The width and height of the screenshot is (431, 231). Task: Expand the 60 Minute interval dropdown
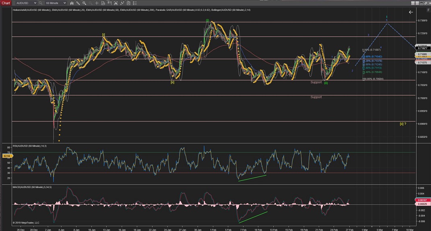(x=64, y=3)
